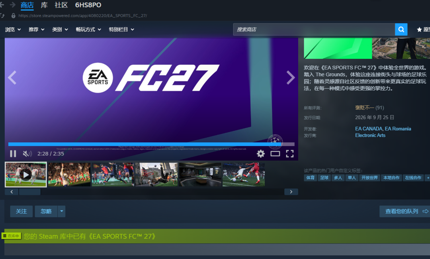Click the wishlist star icon
430x259 pixels.
coord(419,29)
